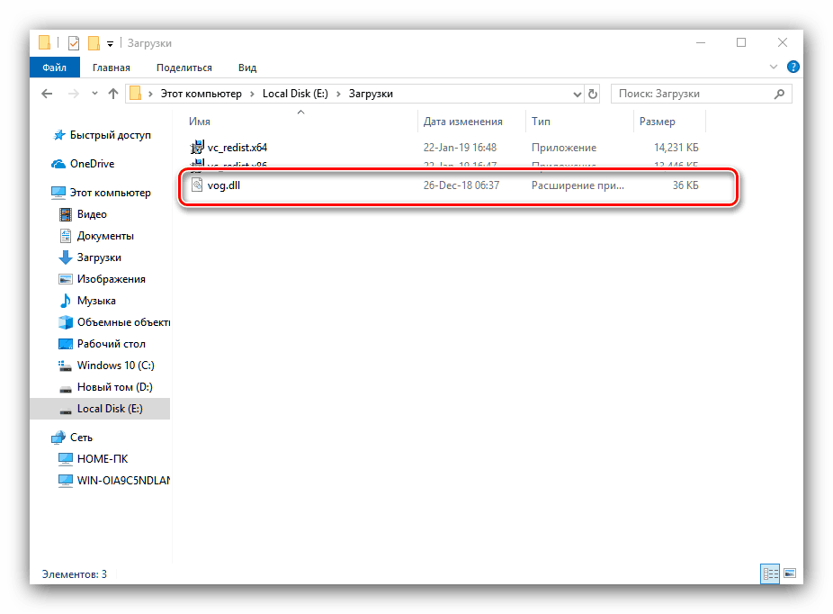
Task: Click the folder icon in the title bar
Action: click(x=45, y=42)
